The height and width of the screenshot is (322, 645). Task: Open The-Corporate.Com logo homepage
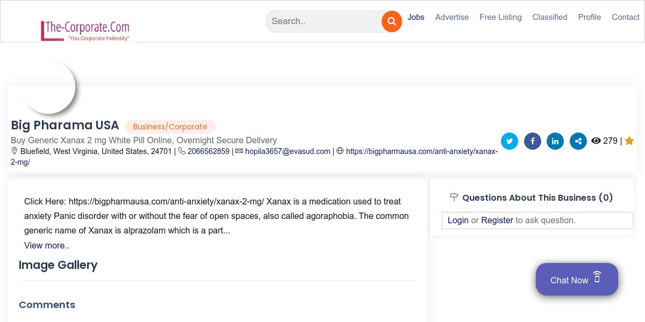click(85, 31)
